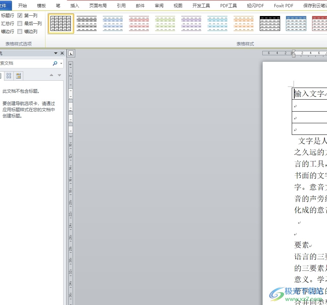Open the navigation pane options dropdown
Screen dimensions: 327x305
56,53
